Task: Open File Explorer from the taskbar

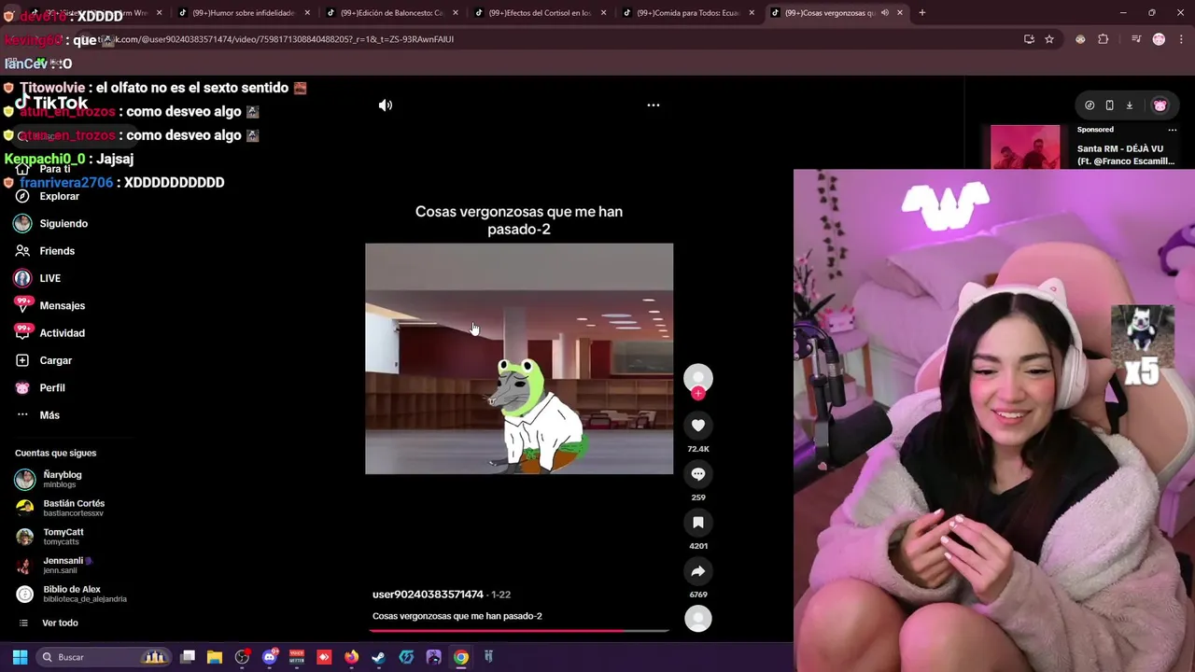Action: (x=215, y=657)
